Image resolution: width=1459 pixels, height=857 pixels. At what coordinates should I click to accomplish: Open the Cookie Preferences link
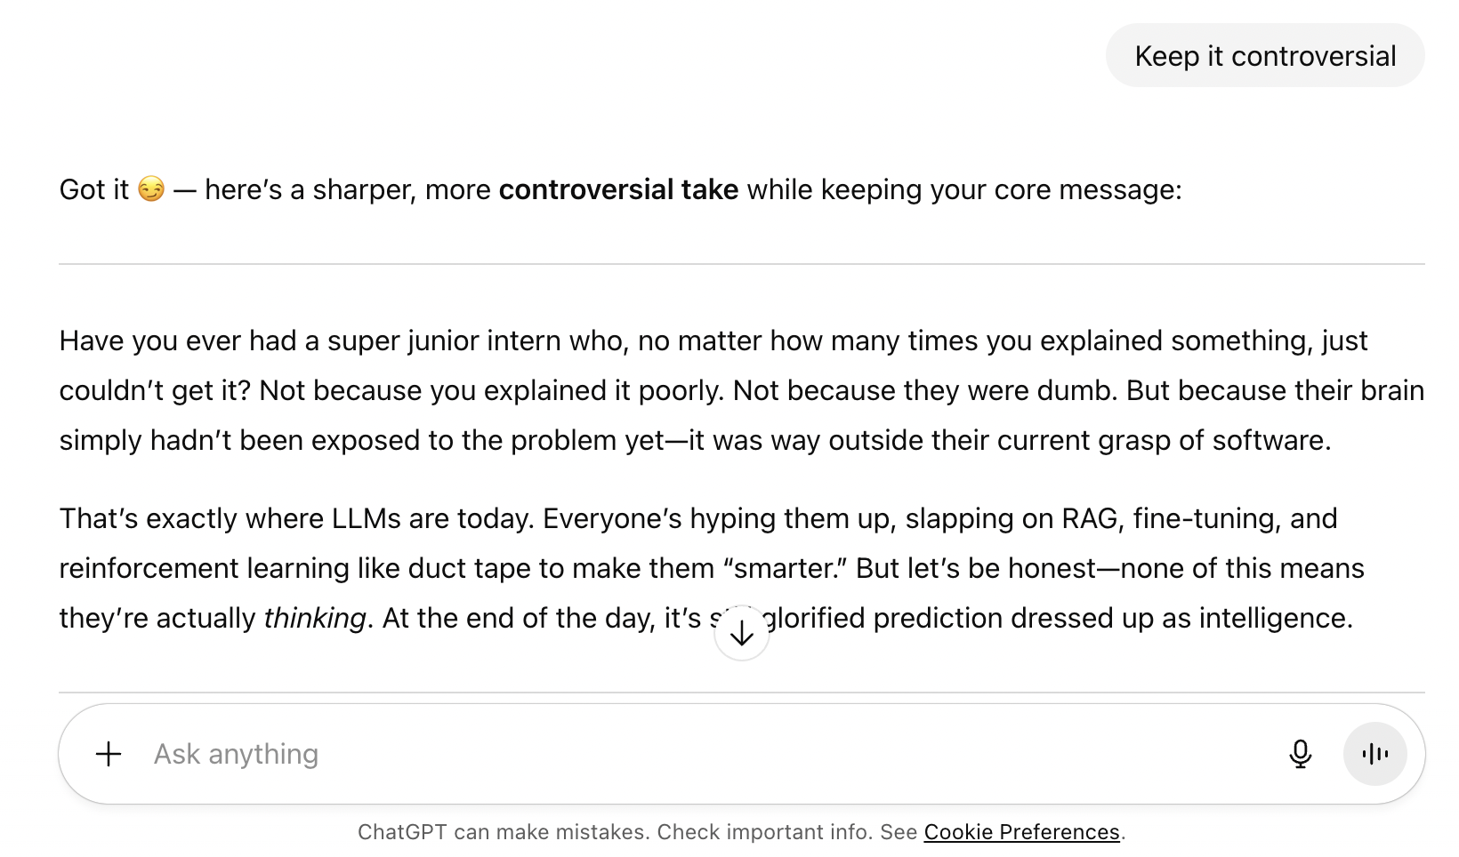[1021, 832]
